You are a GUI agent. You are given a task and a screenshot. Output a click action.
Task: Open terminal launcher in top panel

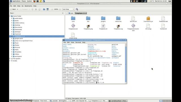click(x=38, y=1)
